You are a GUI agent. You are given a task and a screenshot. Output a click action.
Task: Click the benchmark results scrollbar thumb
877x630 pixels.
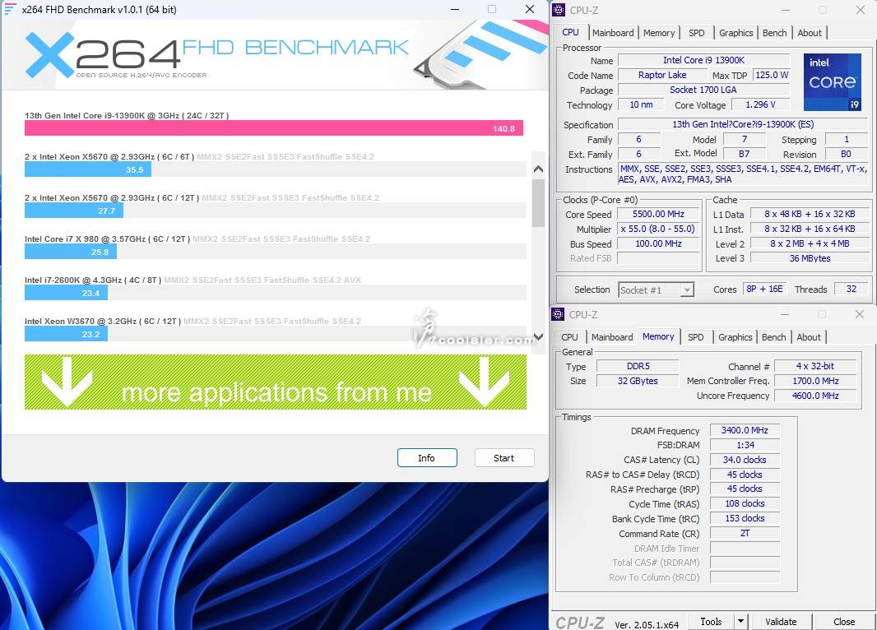(x=538, y=203)
